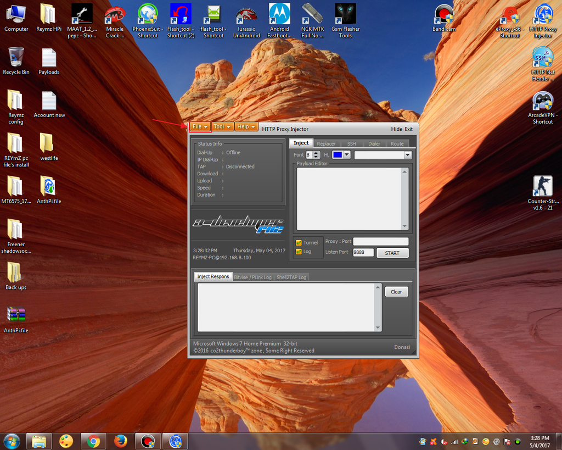Switch to the SSH tab
Viewport: 562px width, 450px height.
pyautogui.click(x=351, y=143)
